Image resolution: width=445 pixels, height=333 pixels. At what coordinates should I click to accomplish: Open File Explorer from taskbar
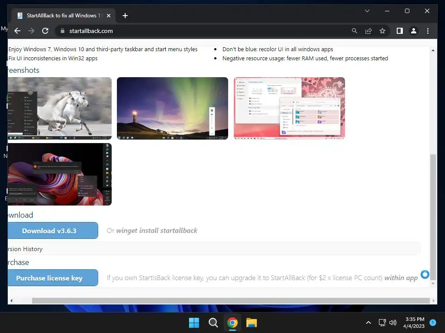[x=252, y=323]
